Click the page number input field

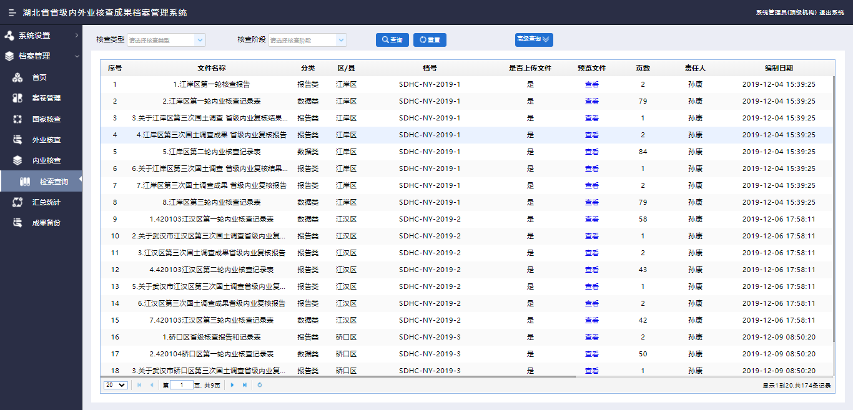click(181, 385)
